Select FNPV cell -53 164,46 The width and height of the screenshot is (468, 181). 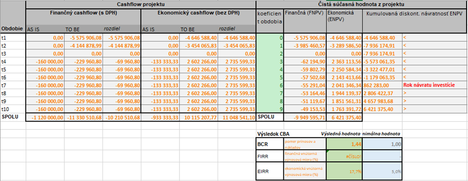[x=305, y=93]
